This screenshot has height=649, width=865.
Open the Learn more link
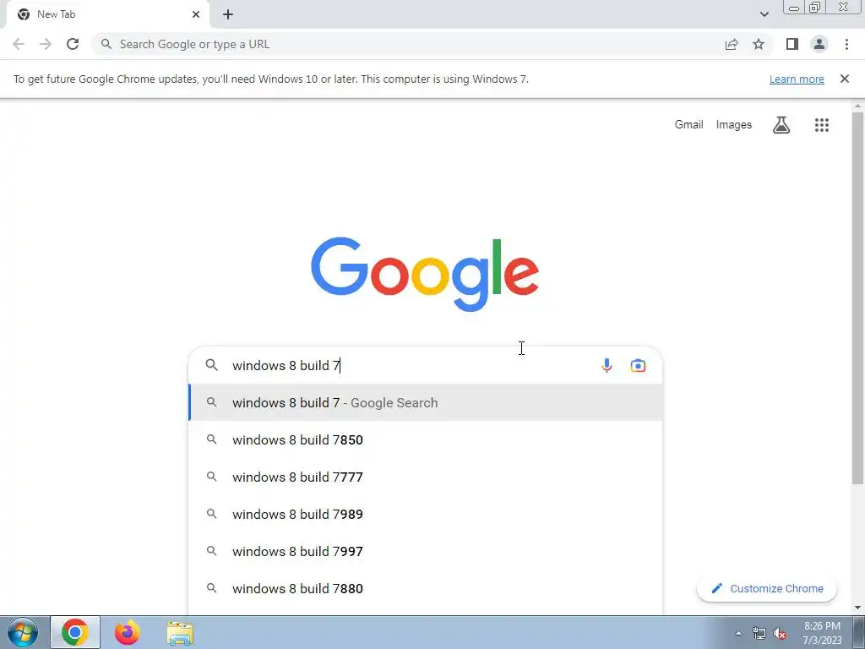pyautogui.click(x=797, y=79)
